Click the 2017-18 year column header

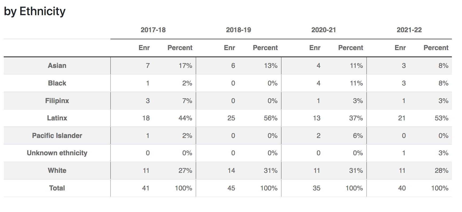click(x=153, y=30)
